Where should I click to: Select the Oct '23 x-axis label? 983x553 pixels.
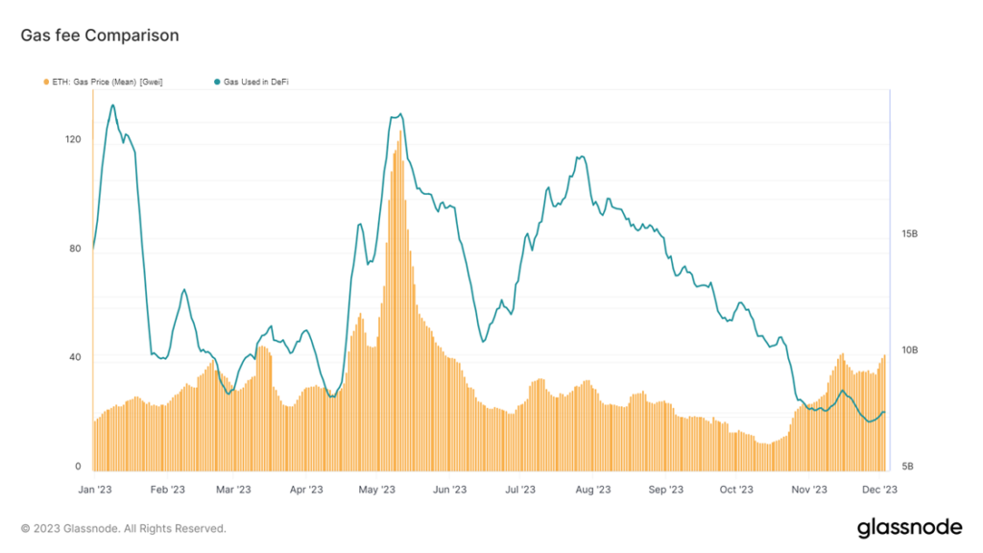(x=737, y=489)
